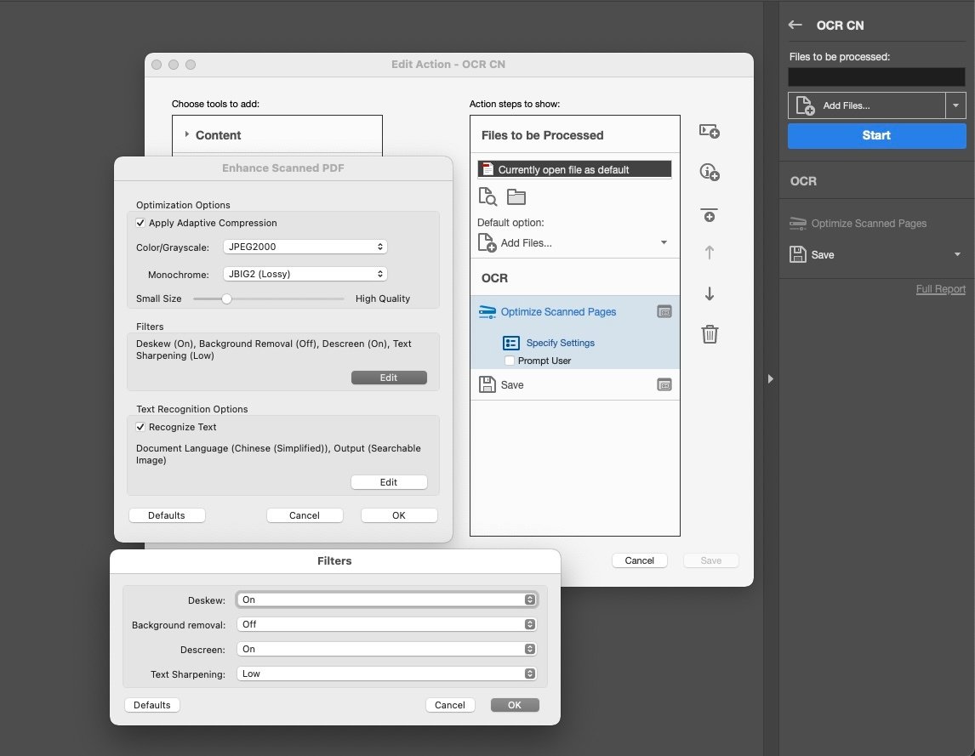Screen dimensions: 975x756
Task: Open the Deskew dropdown
Action: coord(387,600)
